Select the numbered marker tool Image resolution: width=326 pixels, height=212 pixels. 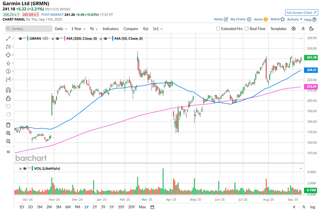tap(8, 72)
